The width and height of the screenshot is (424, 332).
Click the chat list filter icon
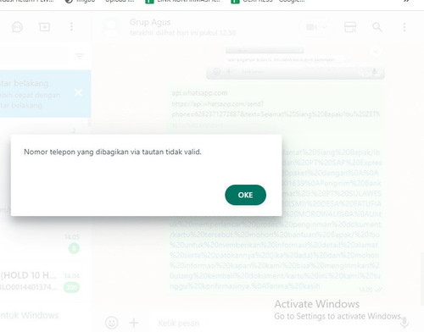point(80,56)
